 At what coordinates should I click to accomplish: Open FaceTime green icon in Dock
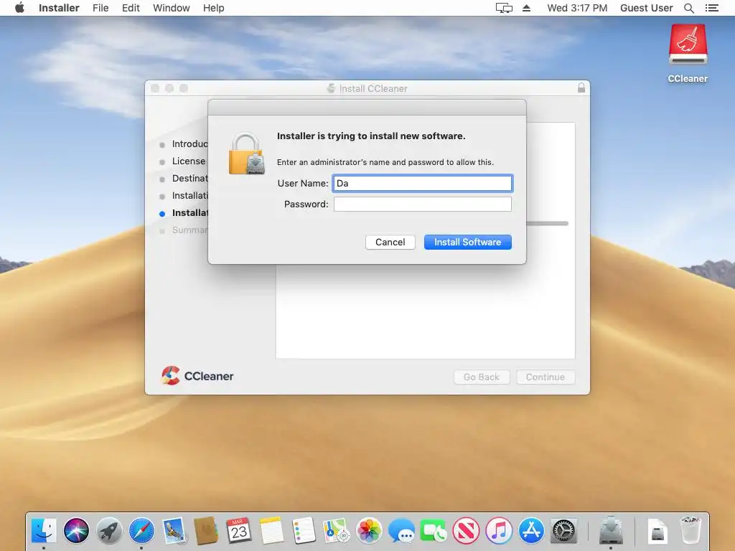(x=434, y=531)
